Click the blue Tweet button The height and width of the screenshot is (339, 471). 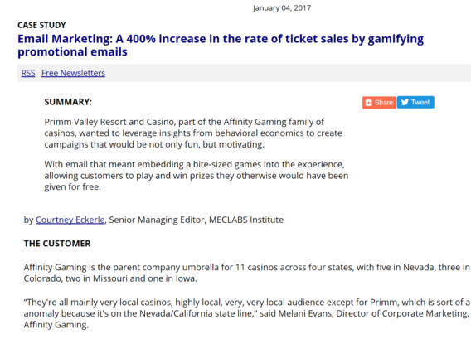[415, 103]
